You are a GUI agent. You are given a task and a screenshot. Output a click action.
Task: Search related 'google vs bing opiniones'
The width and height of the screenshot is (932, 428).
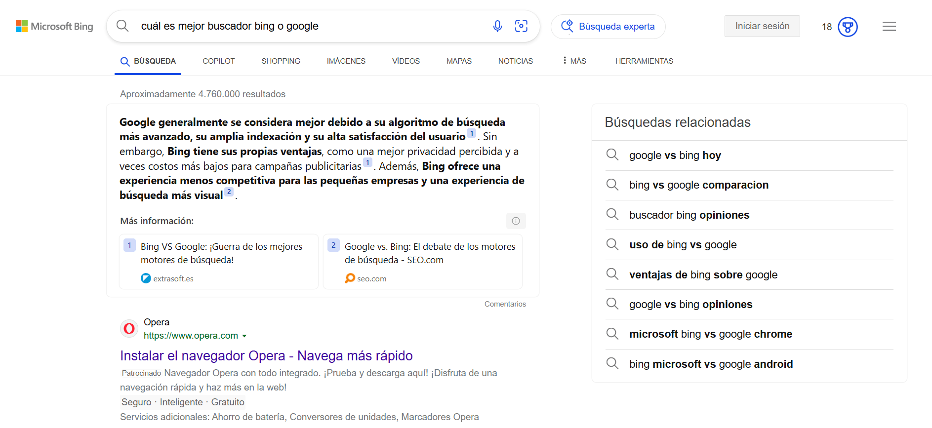tap(749, 305)
